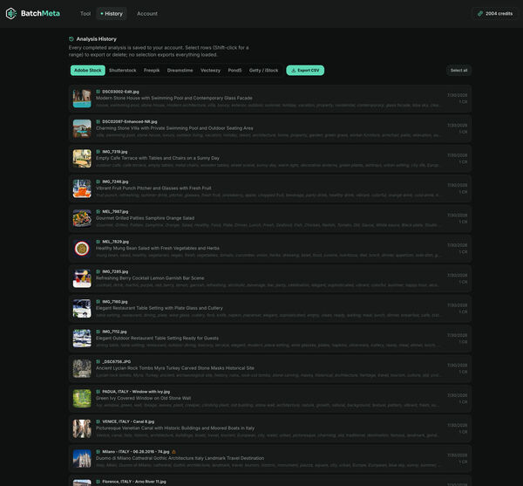The image size is (523, 486).
Task: Open the Charming Stone Villa thumbnail
Action: tap(82, 128)
